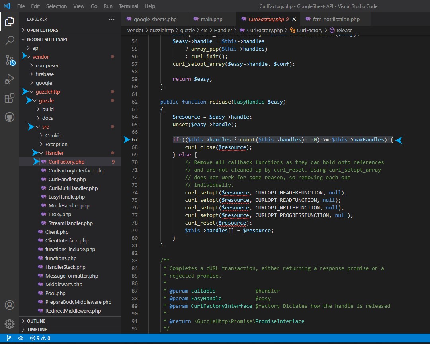Click errors and warnings status indicator
430x344 pixels.
(x=40, y=338)
